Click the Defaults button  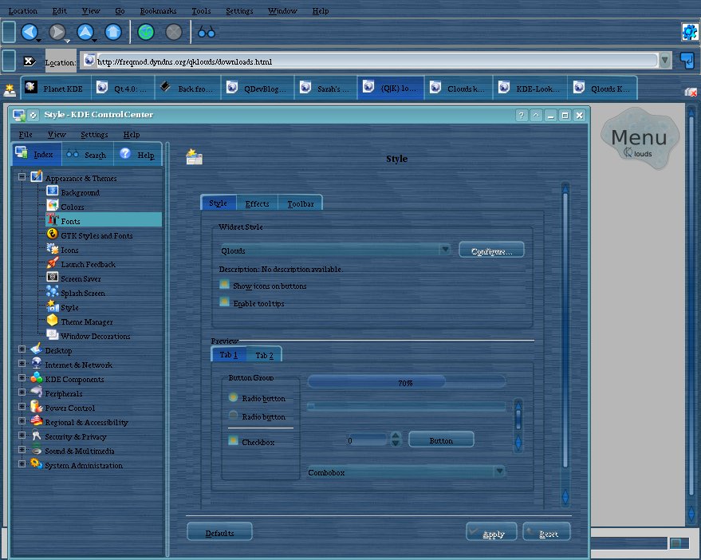click(219, 532)
